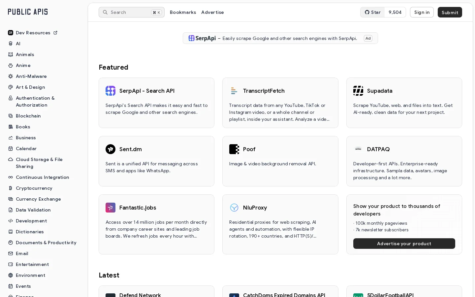Click the Business chart icon
This screenshot has width=475, height=297.
coord(11,138)
